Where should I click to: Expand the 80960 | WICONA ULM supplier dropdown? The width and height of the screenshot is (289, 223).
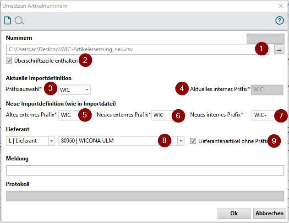coord(180,141)
